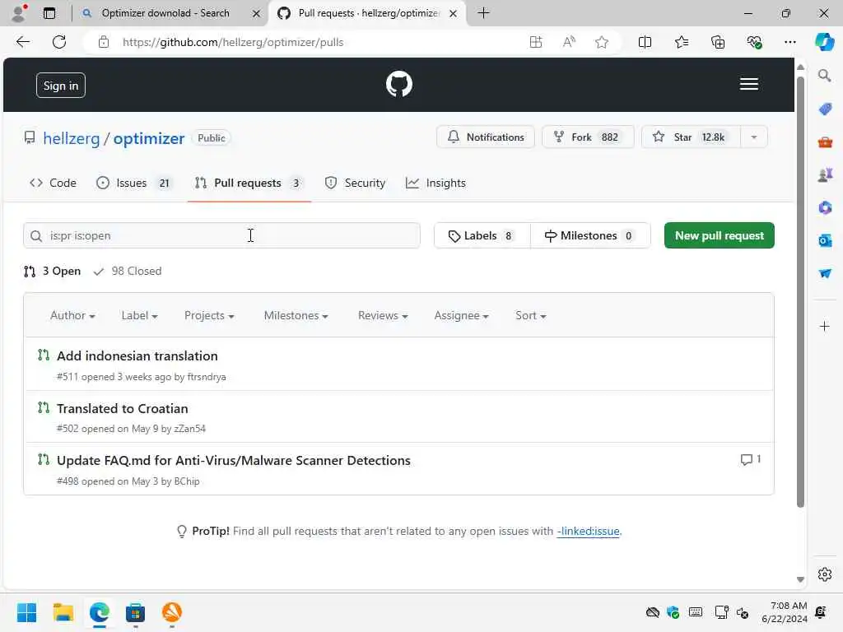The image size is (843, 632).
Task: Open the Copilot sidebar icon
Action: coord(824,42)
